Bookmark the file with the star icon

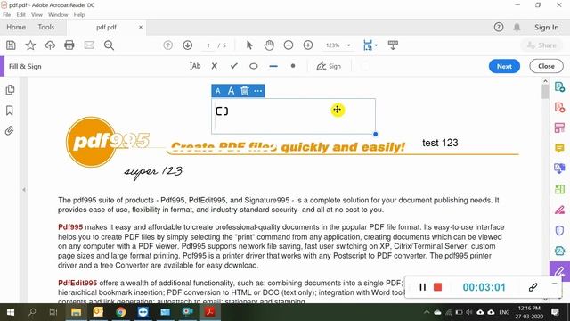pos(30,45)
